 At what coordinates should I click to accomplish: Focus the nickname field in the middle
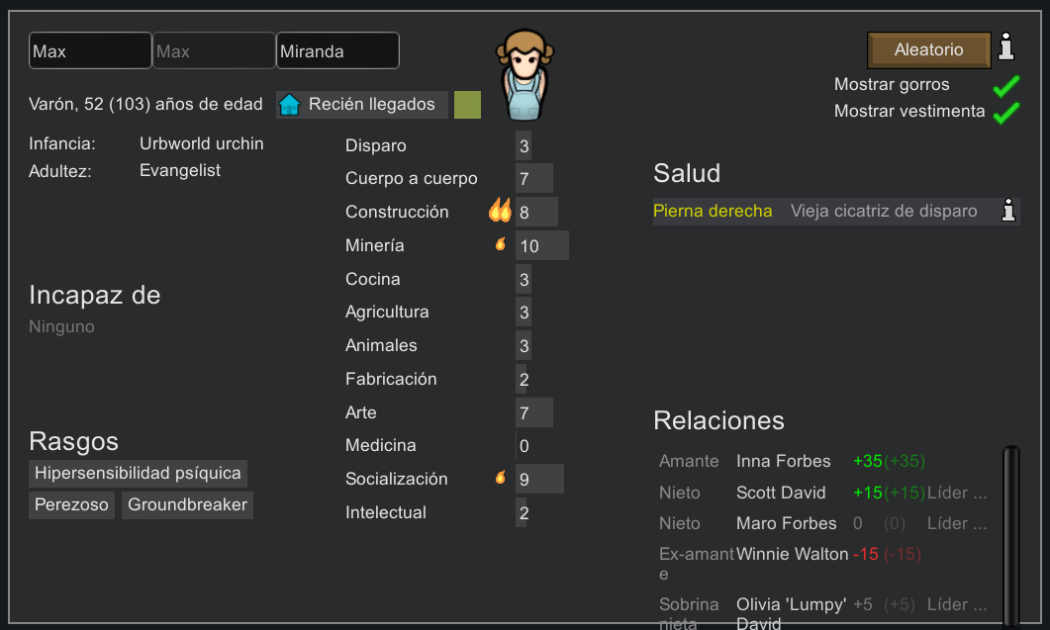pos(214,51)
